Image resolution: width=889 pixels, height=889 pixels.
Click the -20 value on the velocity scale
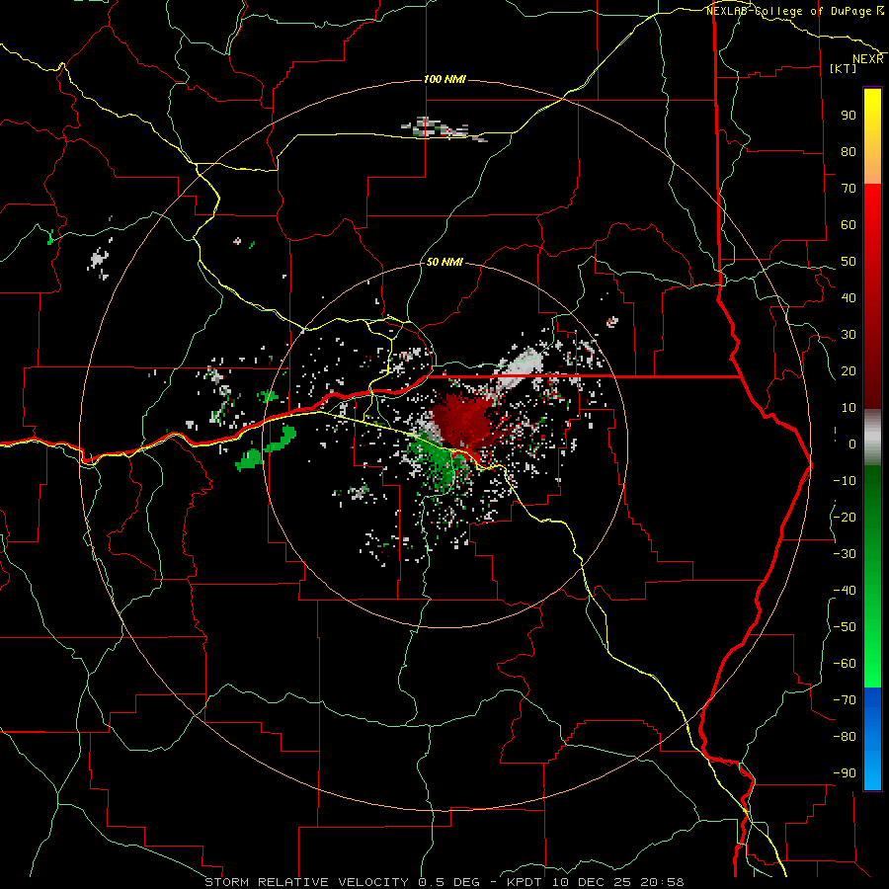coord(845,517)
